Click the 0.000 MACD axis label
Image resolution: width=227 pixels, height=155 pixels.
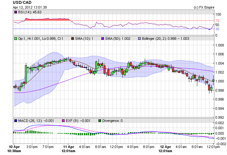(220, 133)
